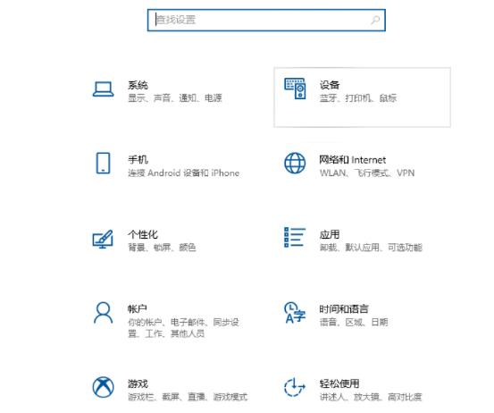Click the person icon for 帐户
494x413 pixels.
tap(103, 313)
